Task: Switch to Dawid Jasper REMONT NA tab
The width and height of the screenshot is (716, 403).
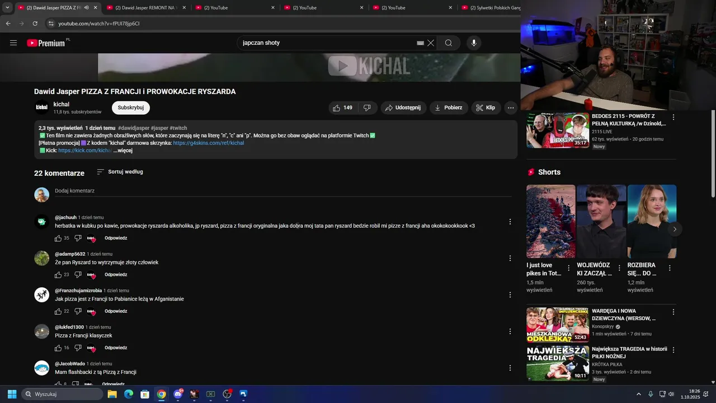Action: click(145, 8)
